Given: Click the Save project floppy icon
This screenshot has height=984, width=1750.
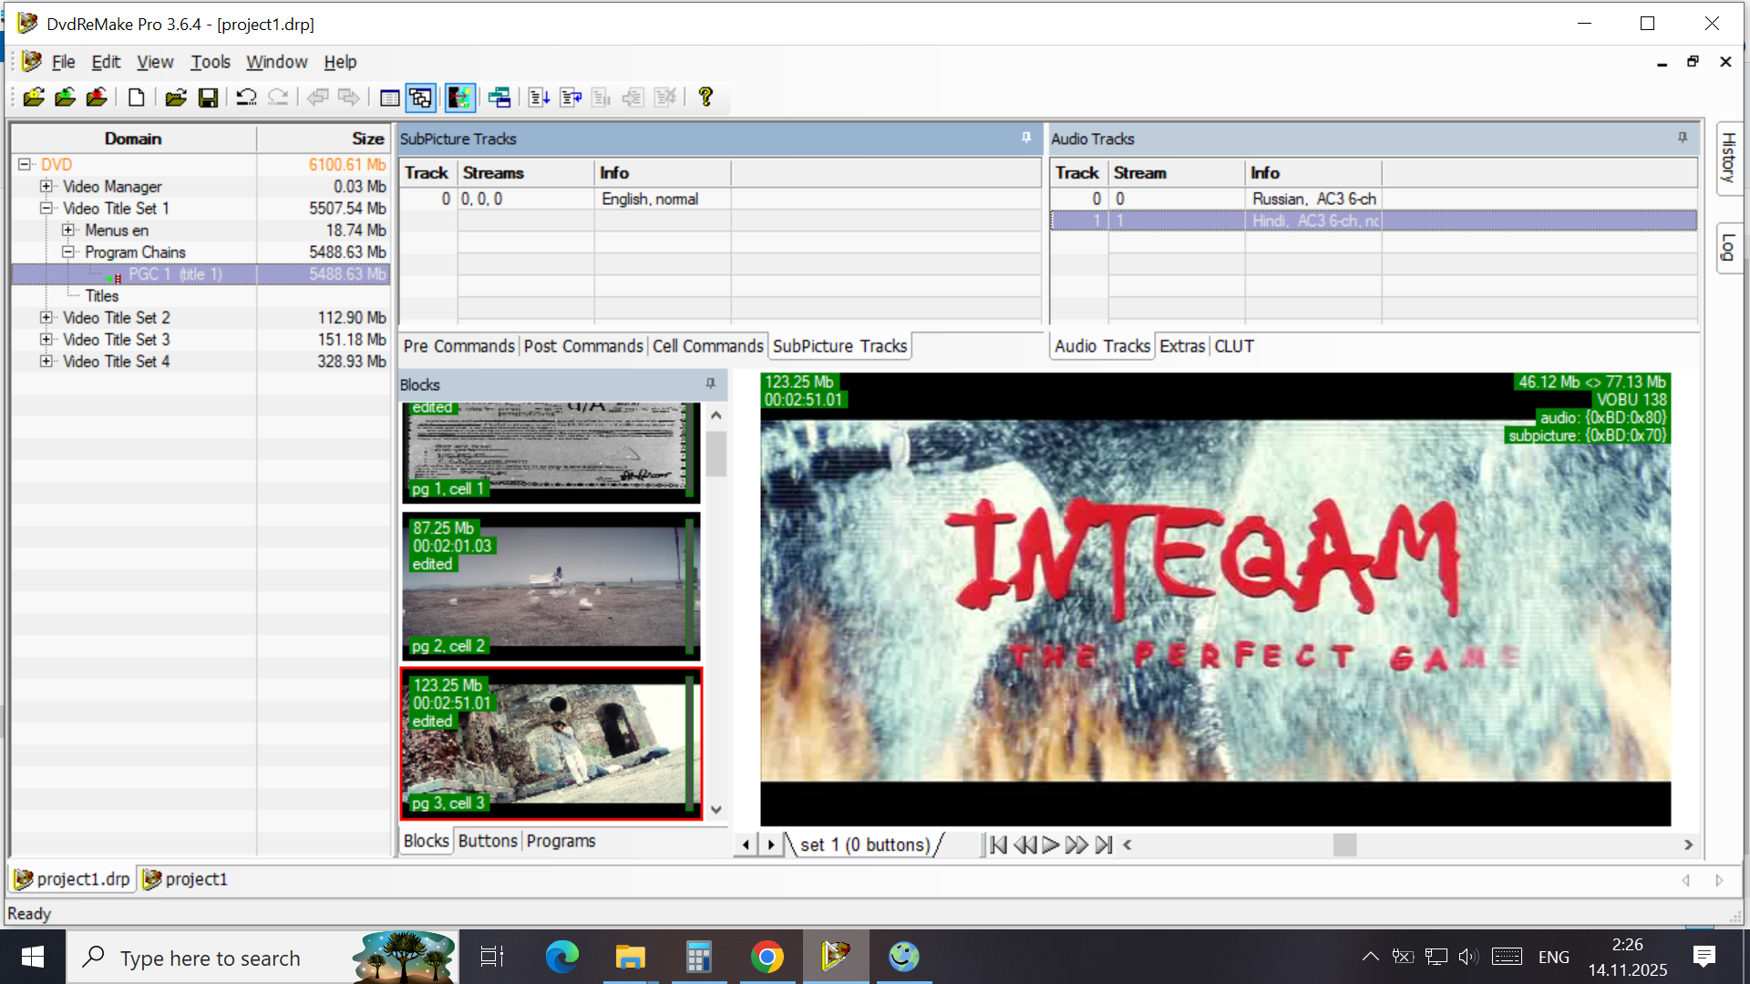Looking at the screenshot, I should pos(208,97).
